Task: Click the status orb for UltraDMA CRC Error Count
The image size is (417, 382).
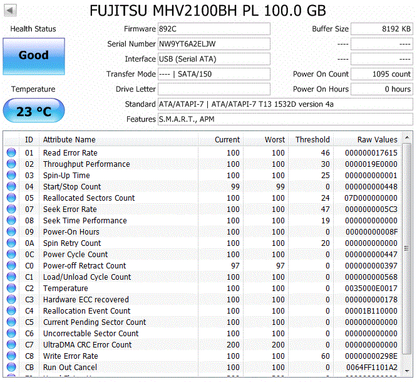Action: (x=11, y=344)
